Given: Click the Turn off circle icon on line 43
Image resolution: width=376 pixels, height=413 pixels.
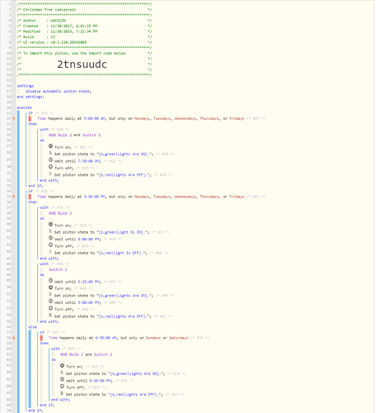Looking at the screenshot, I should coord(50,244).
